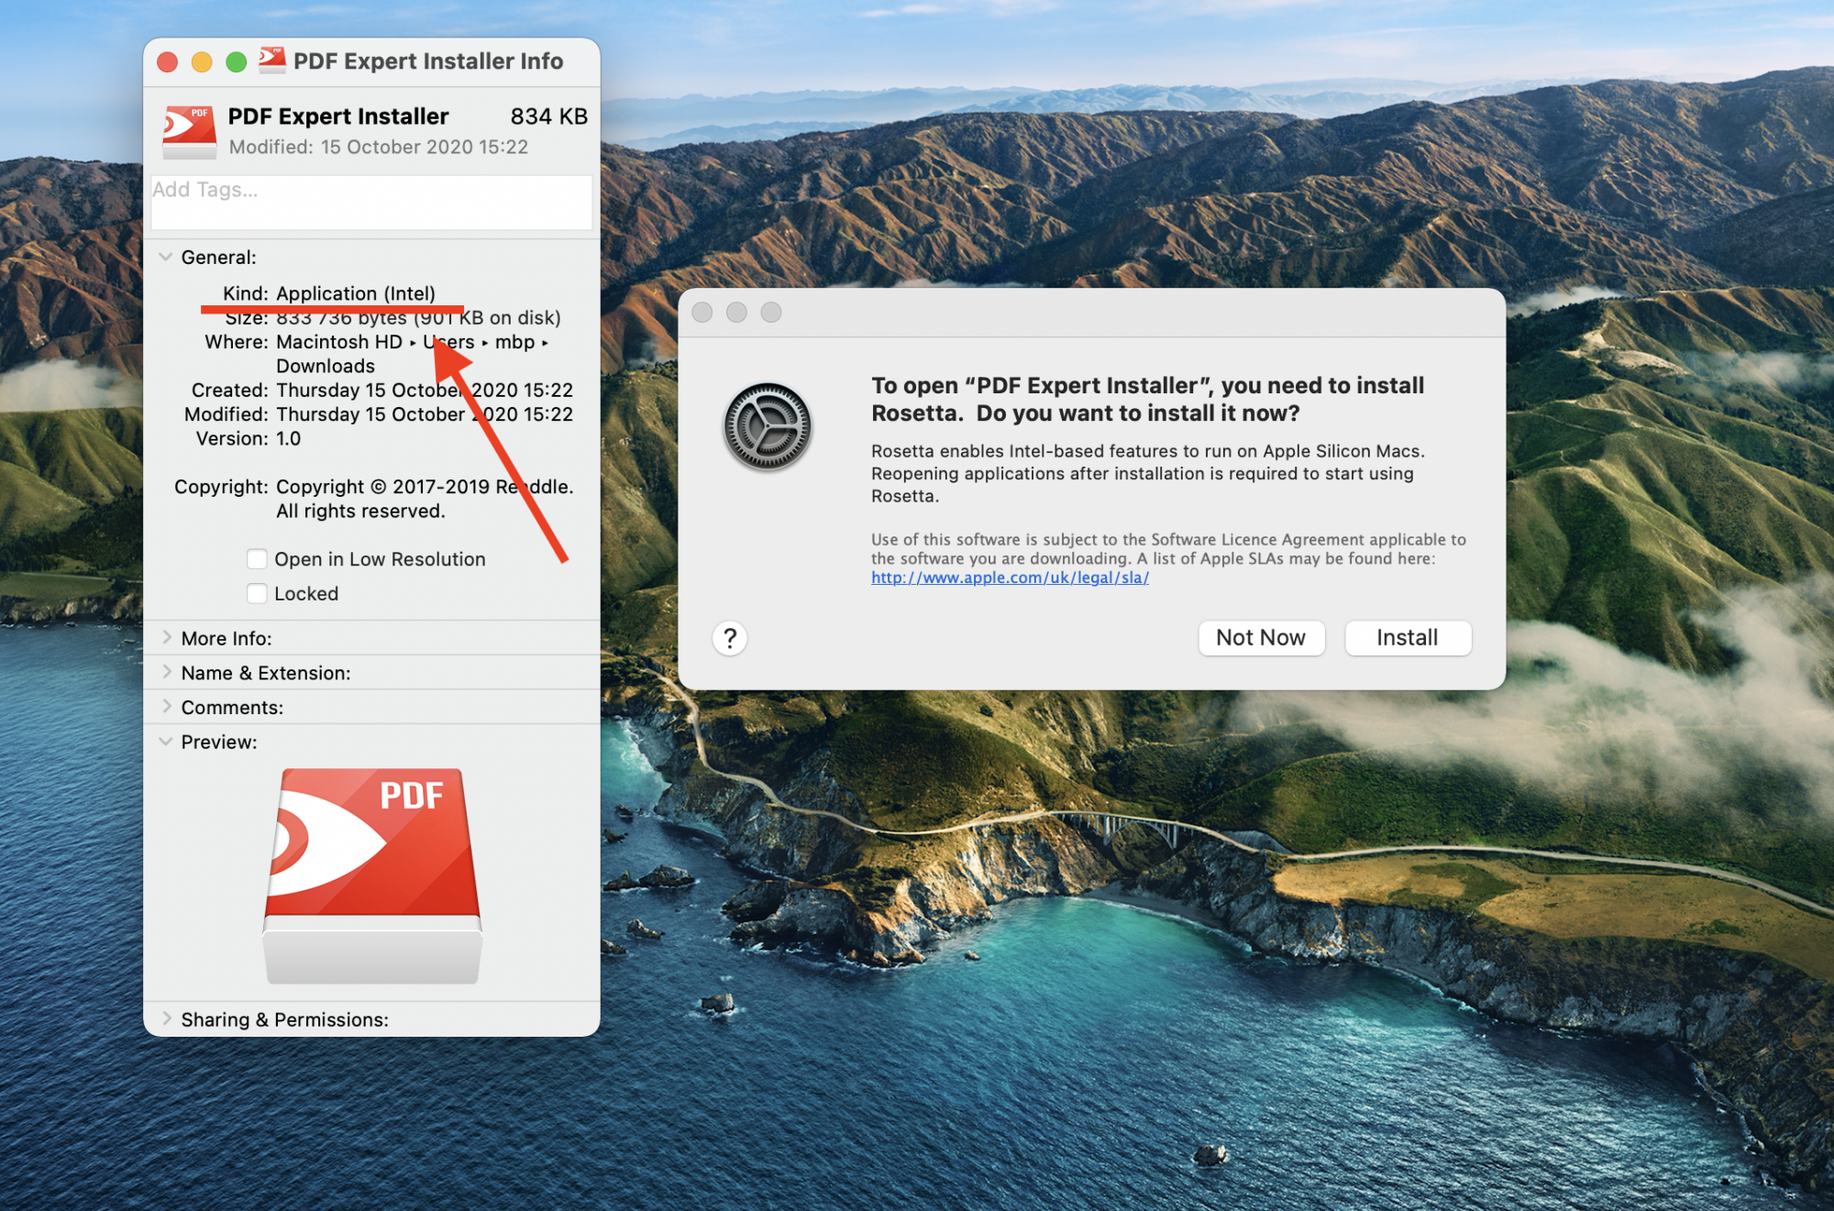The image size is (1834, 1211).
Task: Click System Preferences gear icon in dialog
Action: tap(768, 427)
